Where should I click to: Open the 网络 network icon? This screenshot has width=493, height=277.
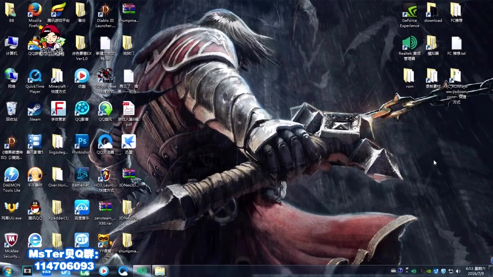(x=12, y=78)
